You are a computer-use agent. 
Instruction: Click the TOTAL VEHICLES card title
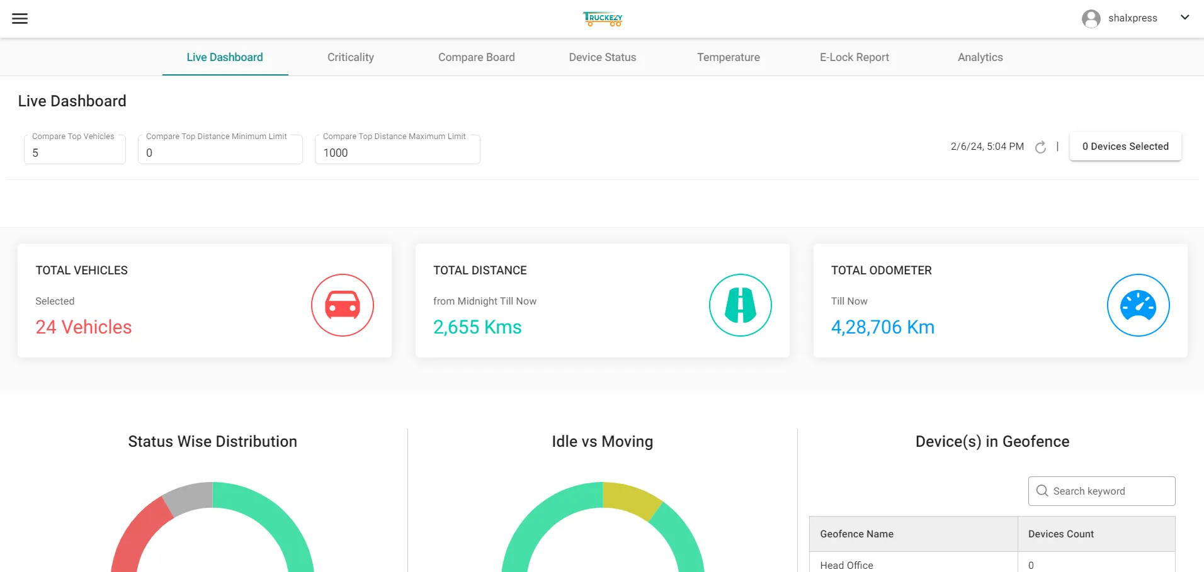coord(82,271)
